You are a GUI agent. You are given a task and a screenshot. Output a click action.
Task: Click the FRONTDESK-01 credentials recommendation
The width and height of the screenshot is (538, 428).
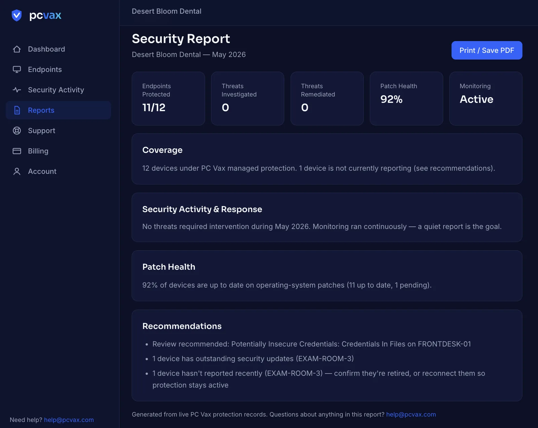(312, 344)
